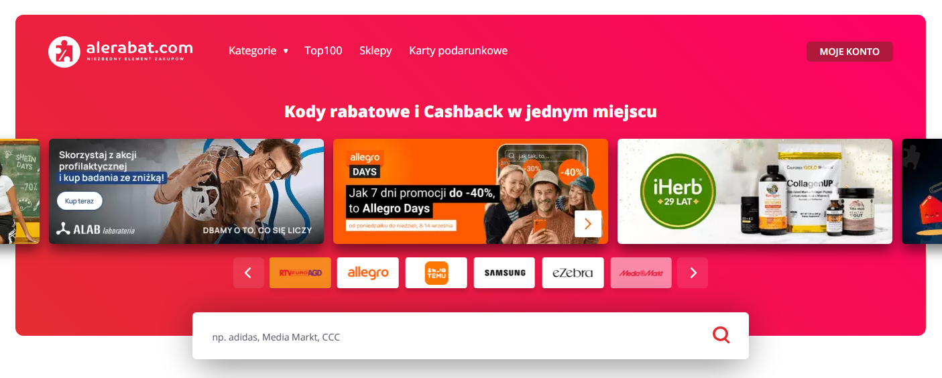Screen dimensions: 942x378
Task: Open the Top100 menu item
Action: click(x=323, y=51)
